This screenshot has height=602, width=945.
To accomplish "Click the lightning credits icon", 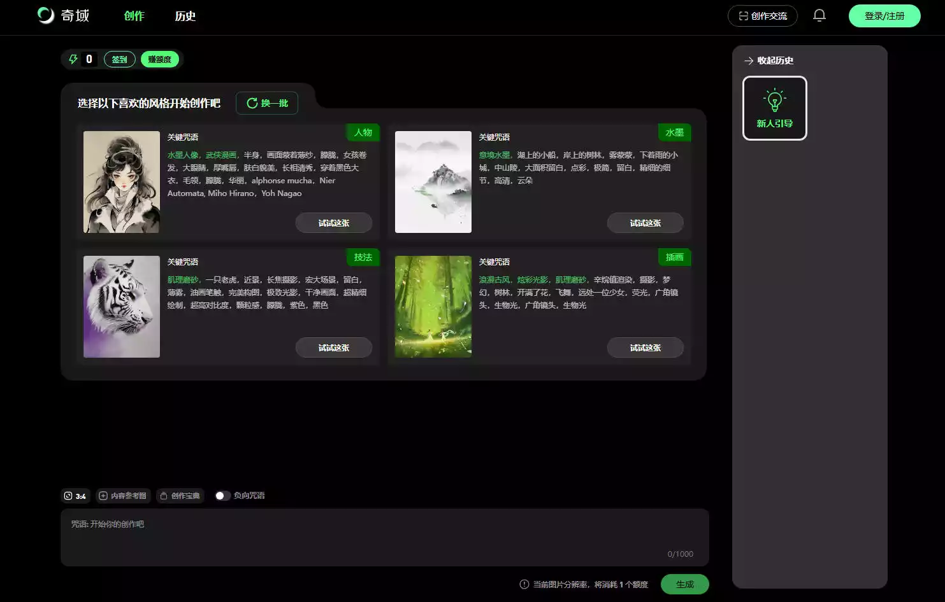I will (x=73, y=59).
